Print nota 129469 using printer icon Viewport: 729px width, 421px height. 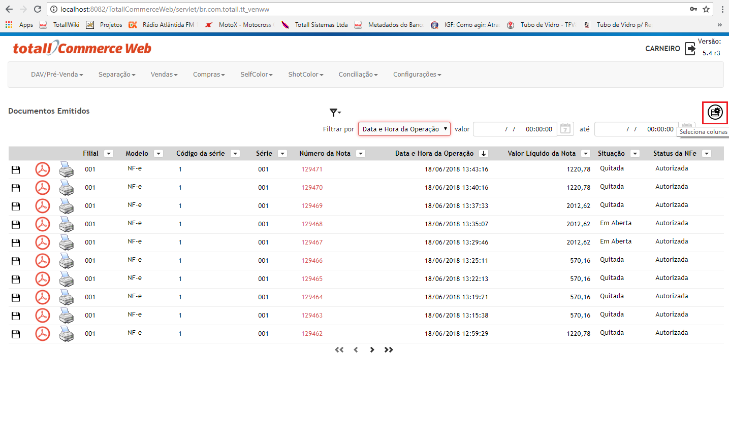coord(67,206)
